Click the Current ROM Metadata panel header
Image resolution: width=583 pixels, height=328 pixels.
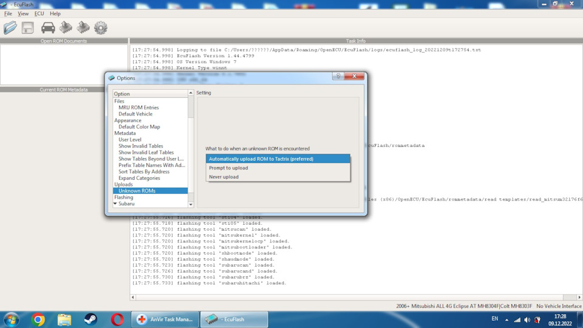coord(64,90)
